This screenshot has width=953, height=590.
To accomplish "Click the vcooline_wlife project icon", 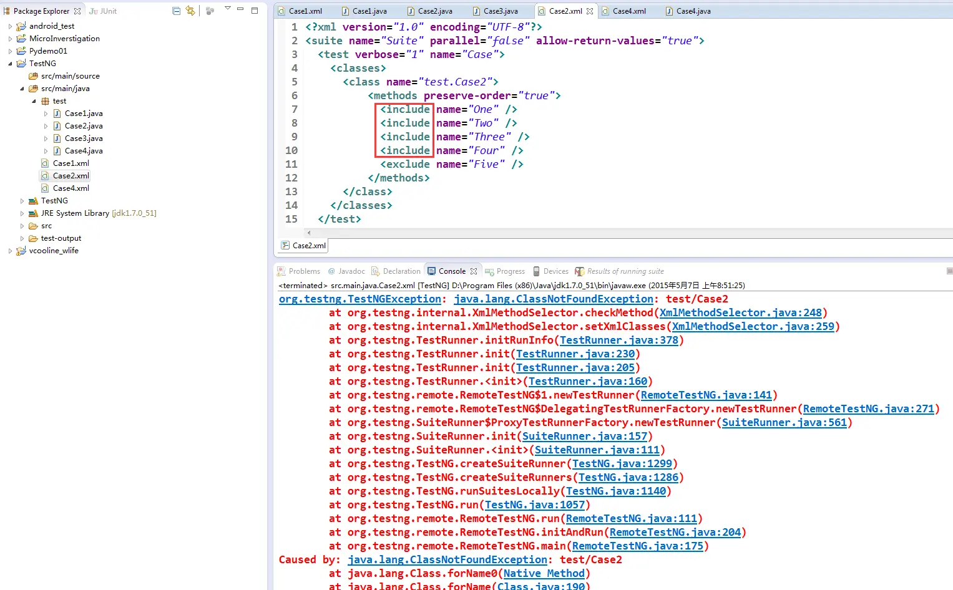I will tap(21, 251).
